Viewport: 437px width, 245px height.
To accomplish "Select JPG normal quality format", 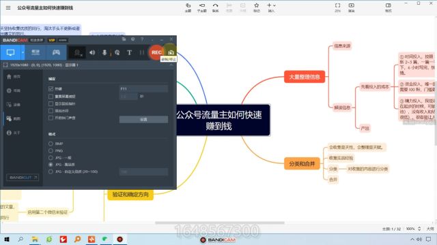I will (x=51, y=158).
